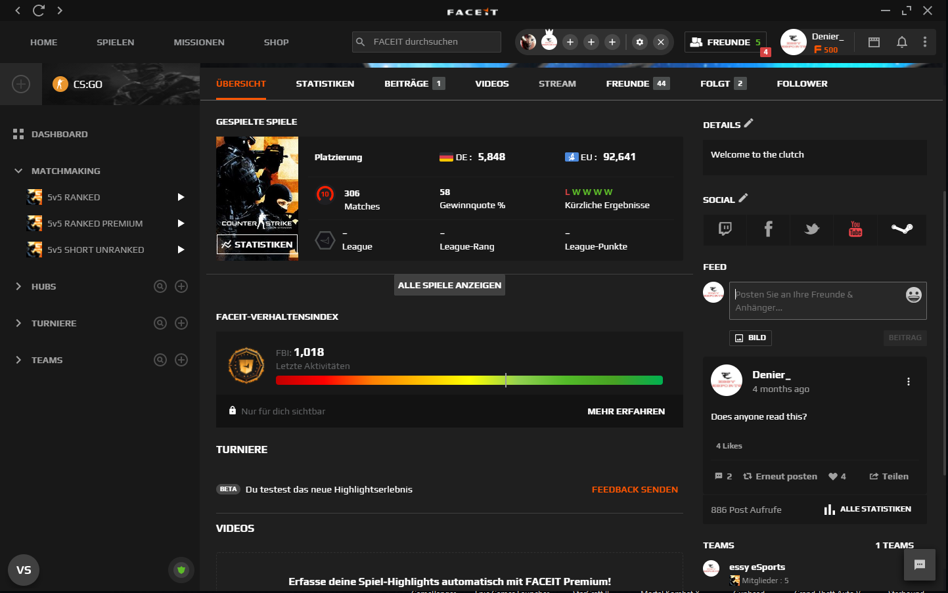This screenshot has width=948, height=593.
Task: Switch to the Stream tab
Action: (x=557, y=83)
